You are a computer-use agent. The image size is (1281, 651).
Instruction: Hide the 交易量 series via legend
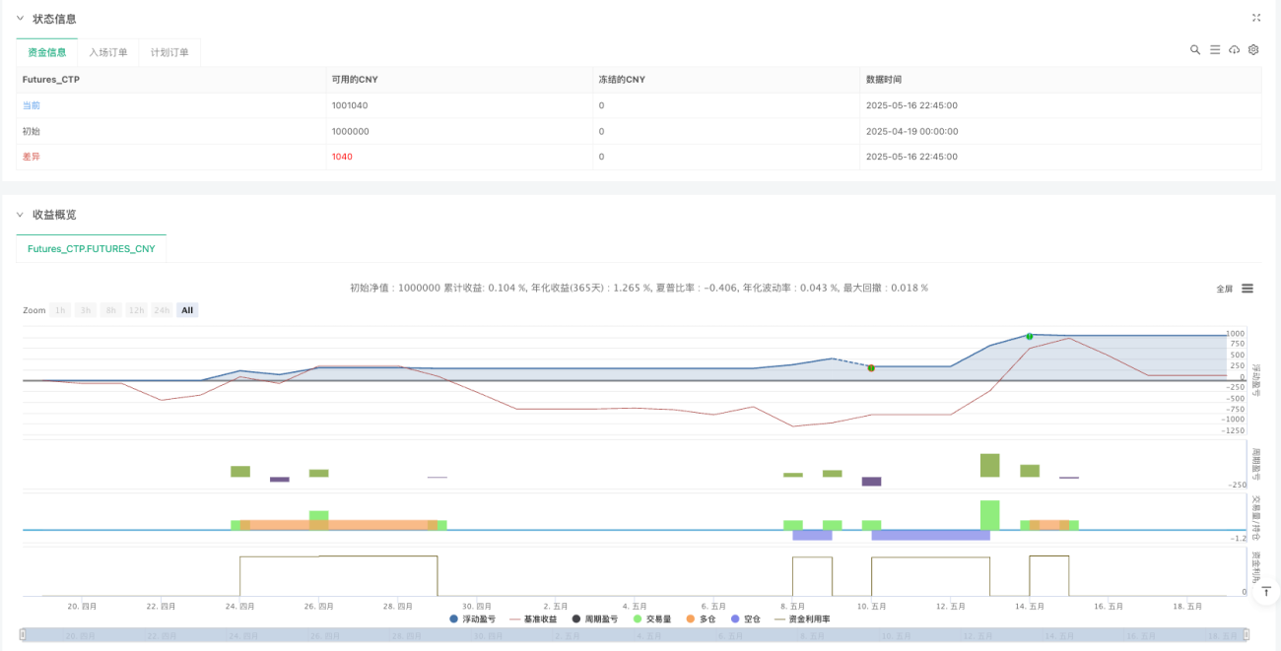pyautogui.click(x=652, y=618)
